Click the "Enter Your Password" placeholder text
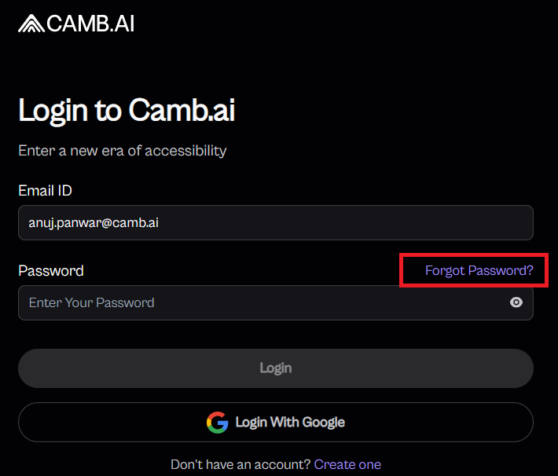The height and width of the screenshot is (476, 558). tap(91, 302)
